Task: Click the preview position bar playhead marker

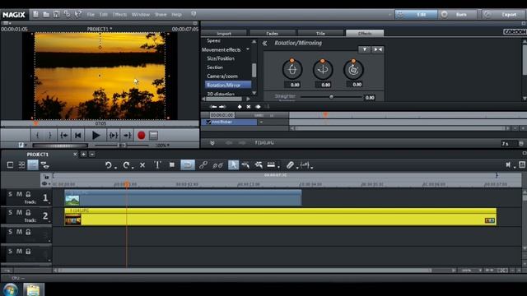Action: coord(36,123)
